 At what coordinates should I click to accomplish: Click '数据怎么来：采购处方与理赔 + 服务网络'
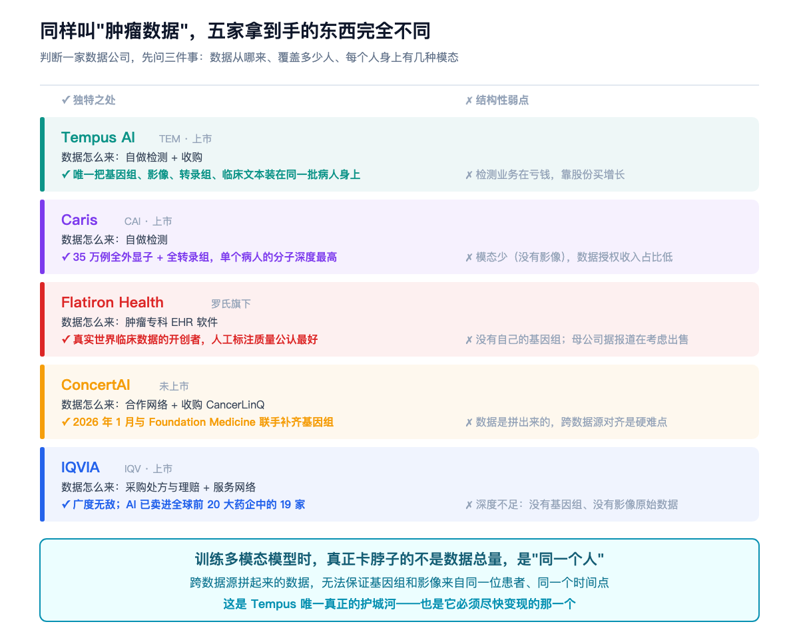coord(158,487)
